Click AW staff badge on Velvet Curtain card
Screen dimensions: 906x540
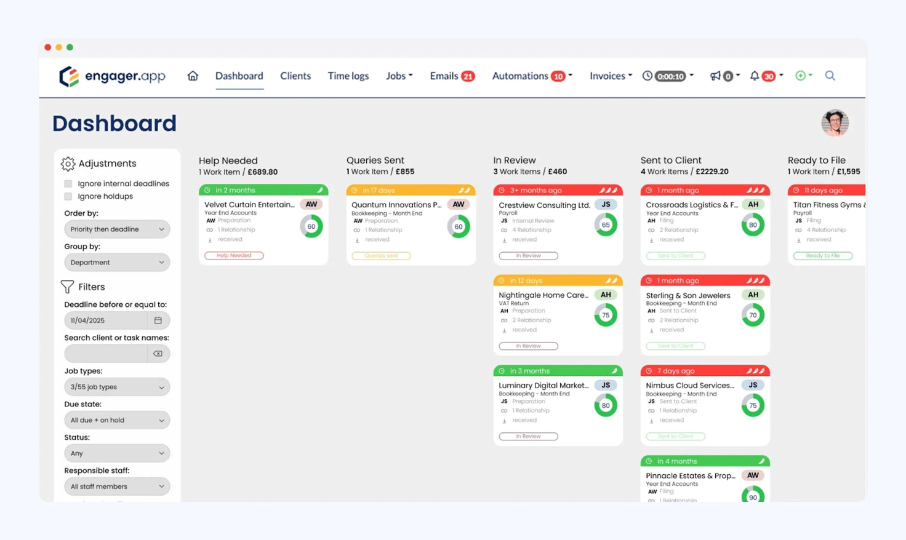pos(311,204)
